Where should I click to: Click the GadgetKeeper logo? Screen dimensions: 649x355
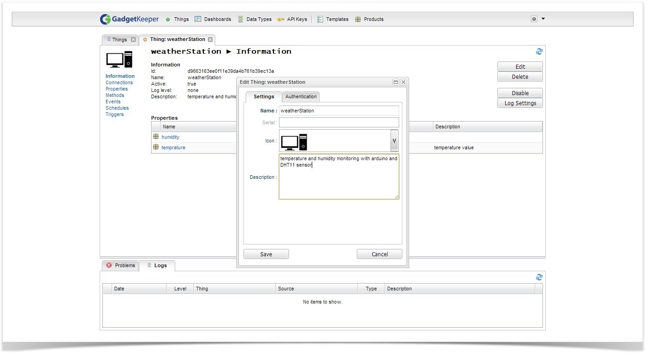130,19
